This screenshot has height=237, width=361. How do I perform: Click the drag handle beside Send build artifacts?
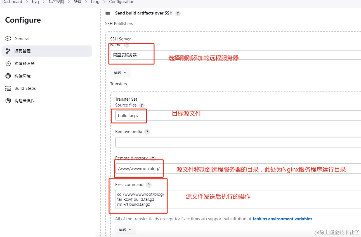point(108,13)
